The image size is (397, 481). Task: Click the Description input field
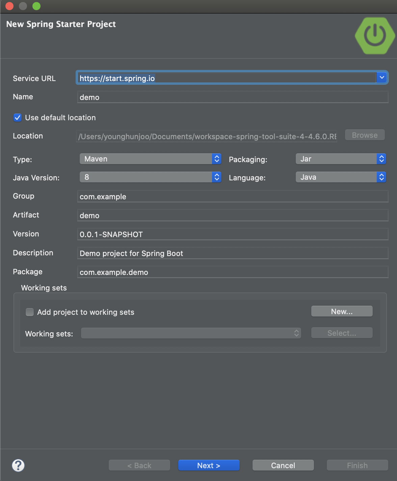233,253
